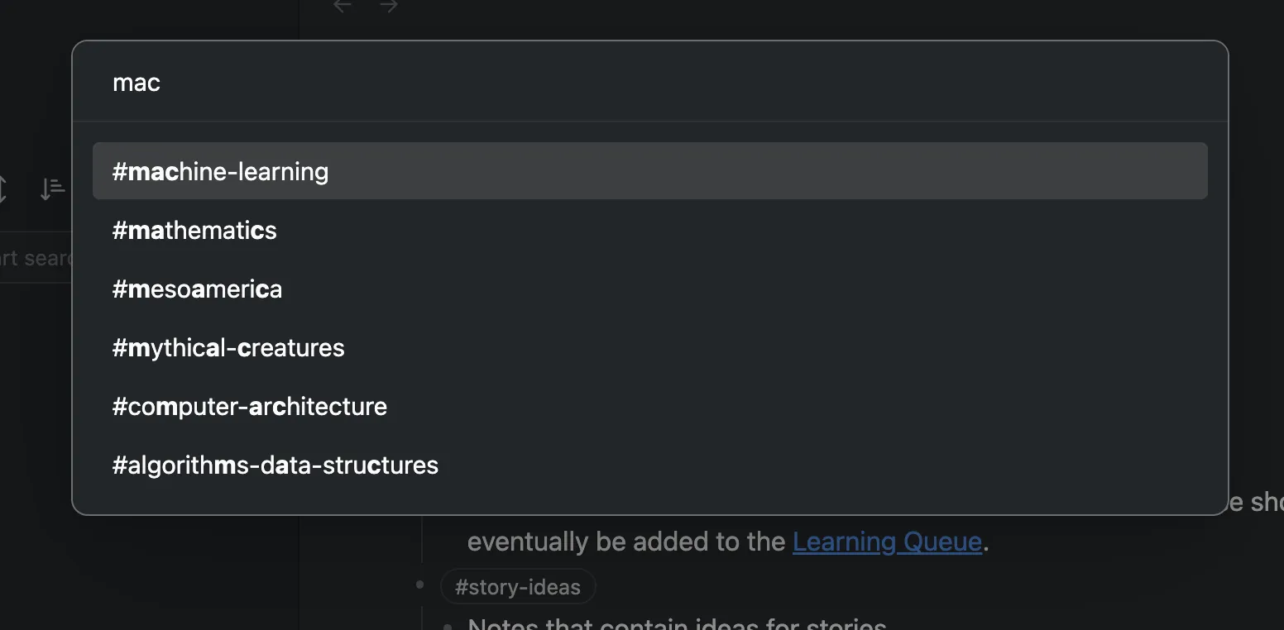Screen dimensions: 1284x630
Task: Choose the #algorithms-data-structures suggestion
Action: click(275, 465)
